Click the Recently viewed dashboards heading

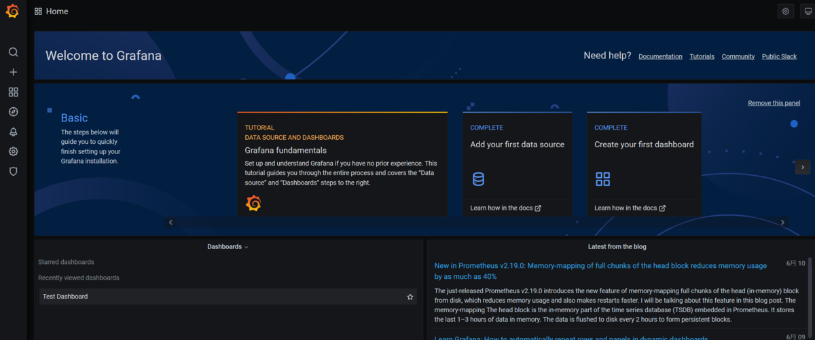click(x=78, y=278)
